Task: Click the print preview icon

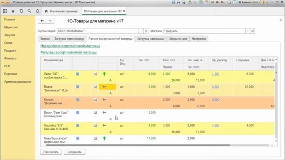Action: [184, 2]
